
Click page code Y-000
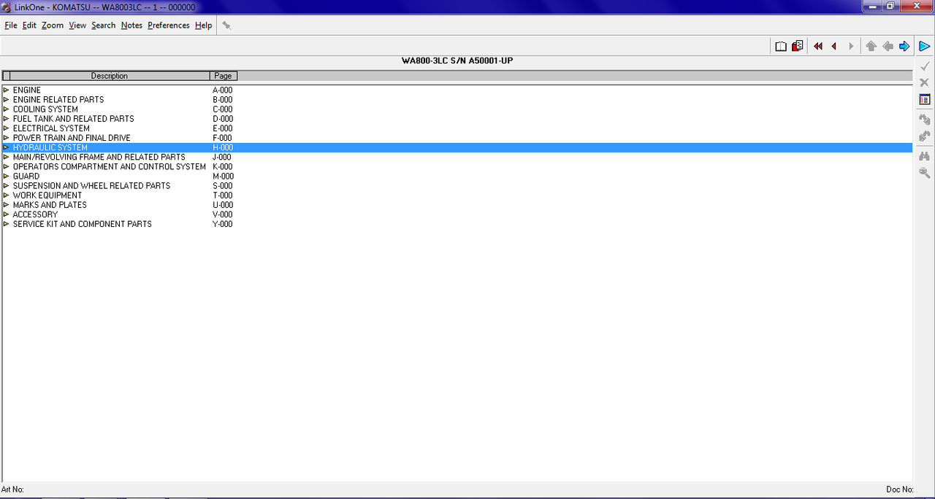pyautogui.click(x=223, y=223)
